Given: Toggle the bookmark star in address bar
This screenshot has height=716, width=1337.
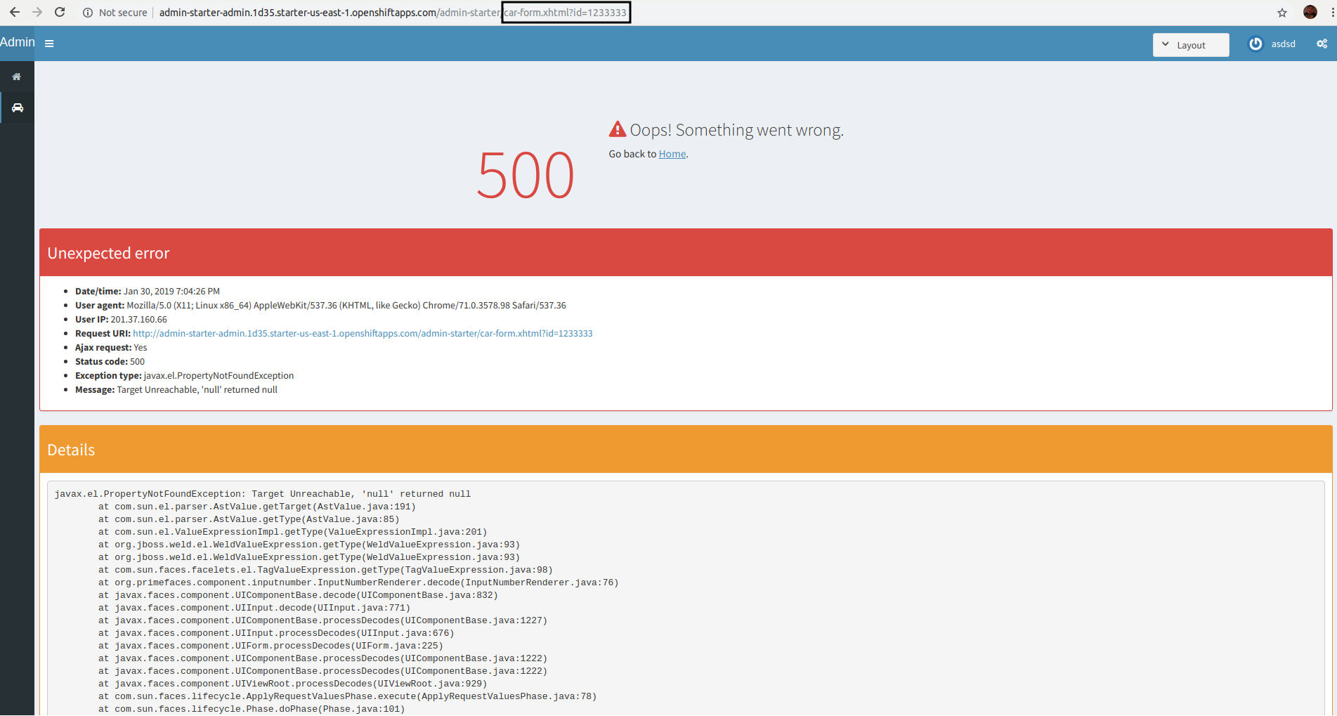Looking at the screenshot, I should tap(1281, 12).
